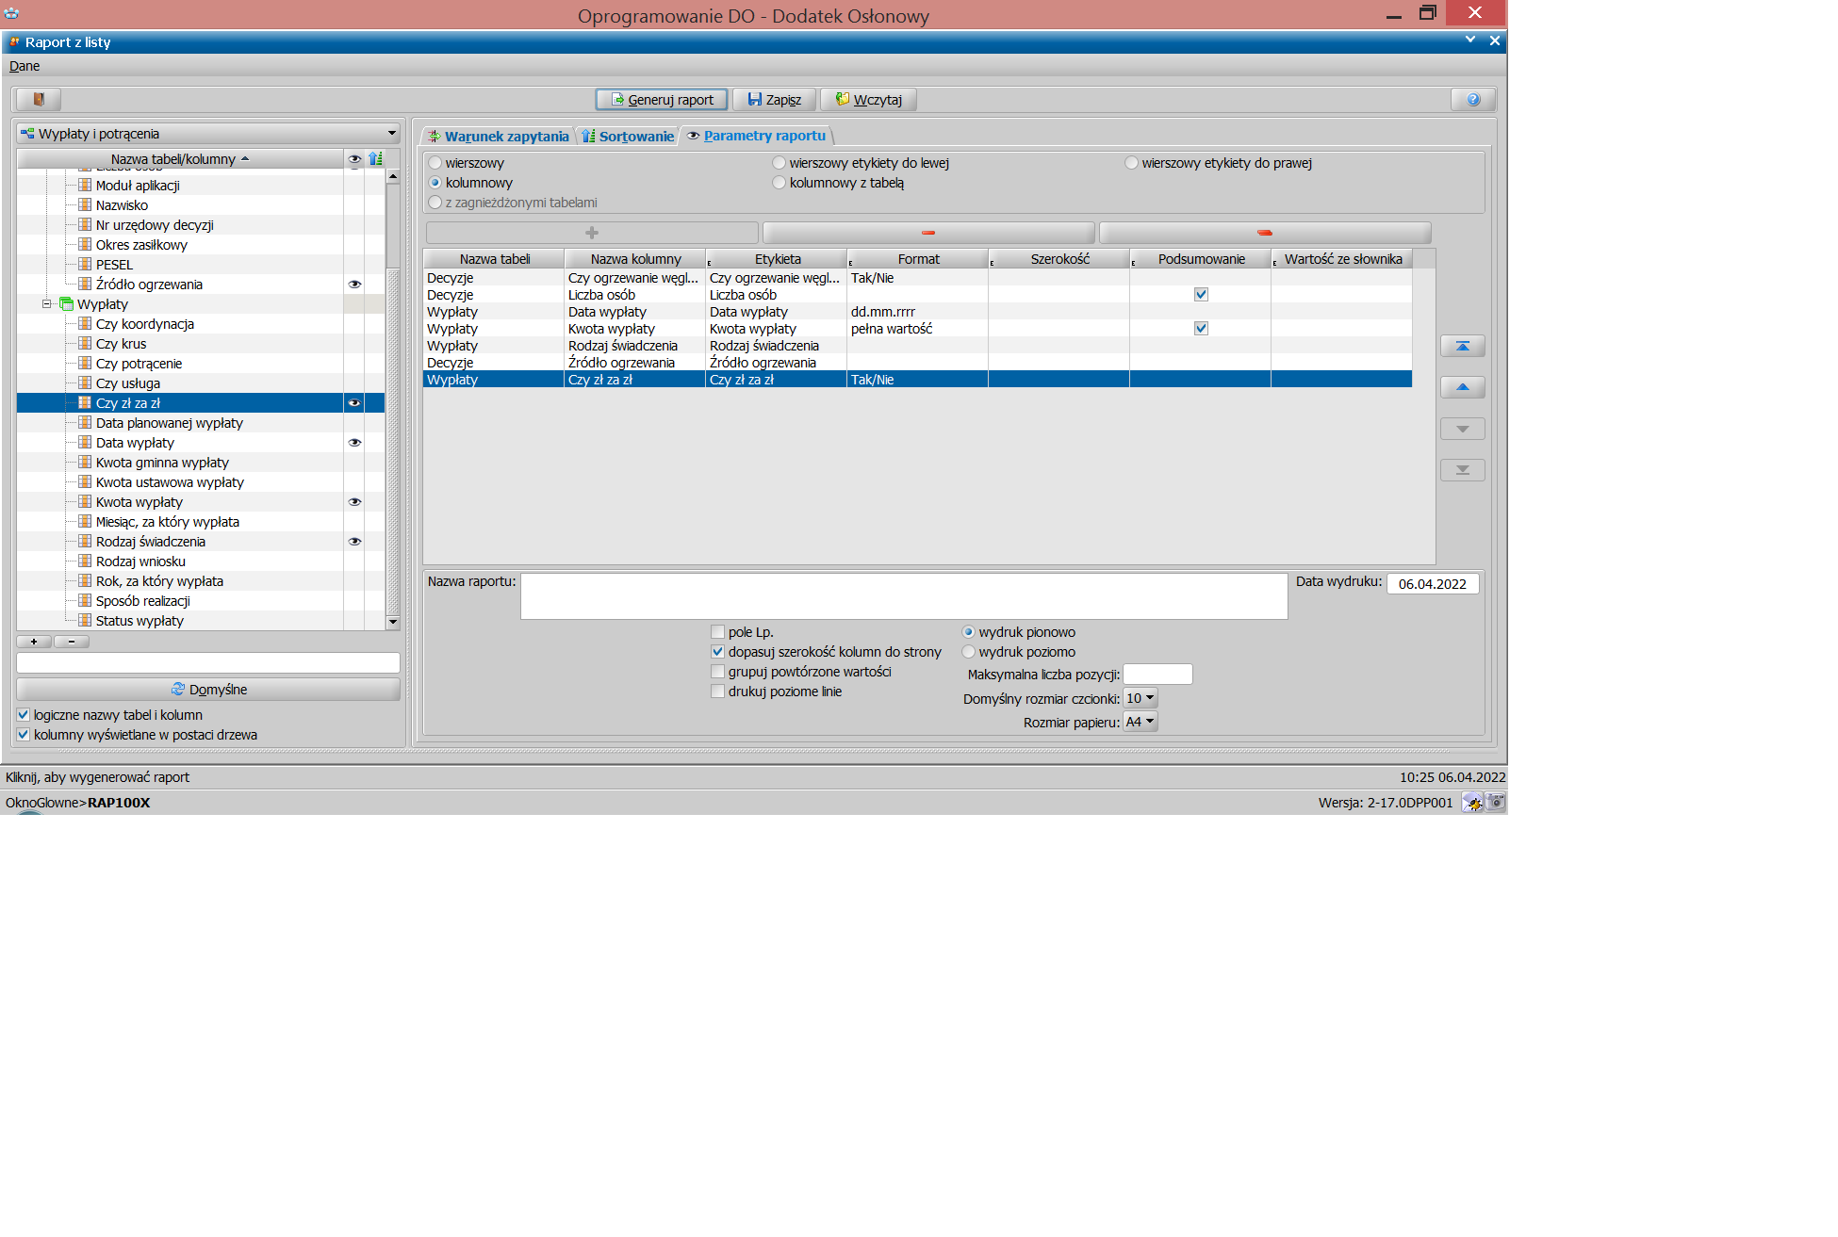Click the Maksymalna liczba pozycji field

(x=1157, y=674)
